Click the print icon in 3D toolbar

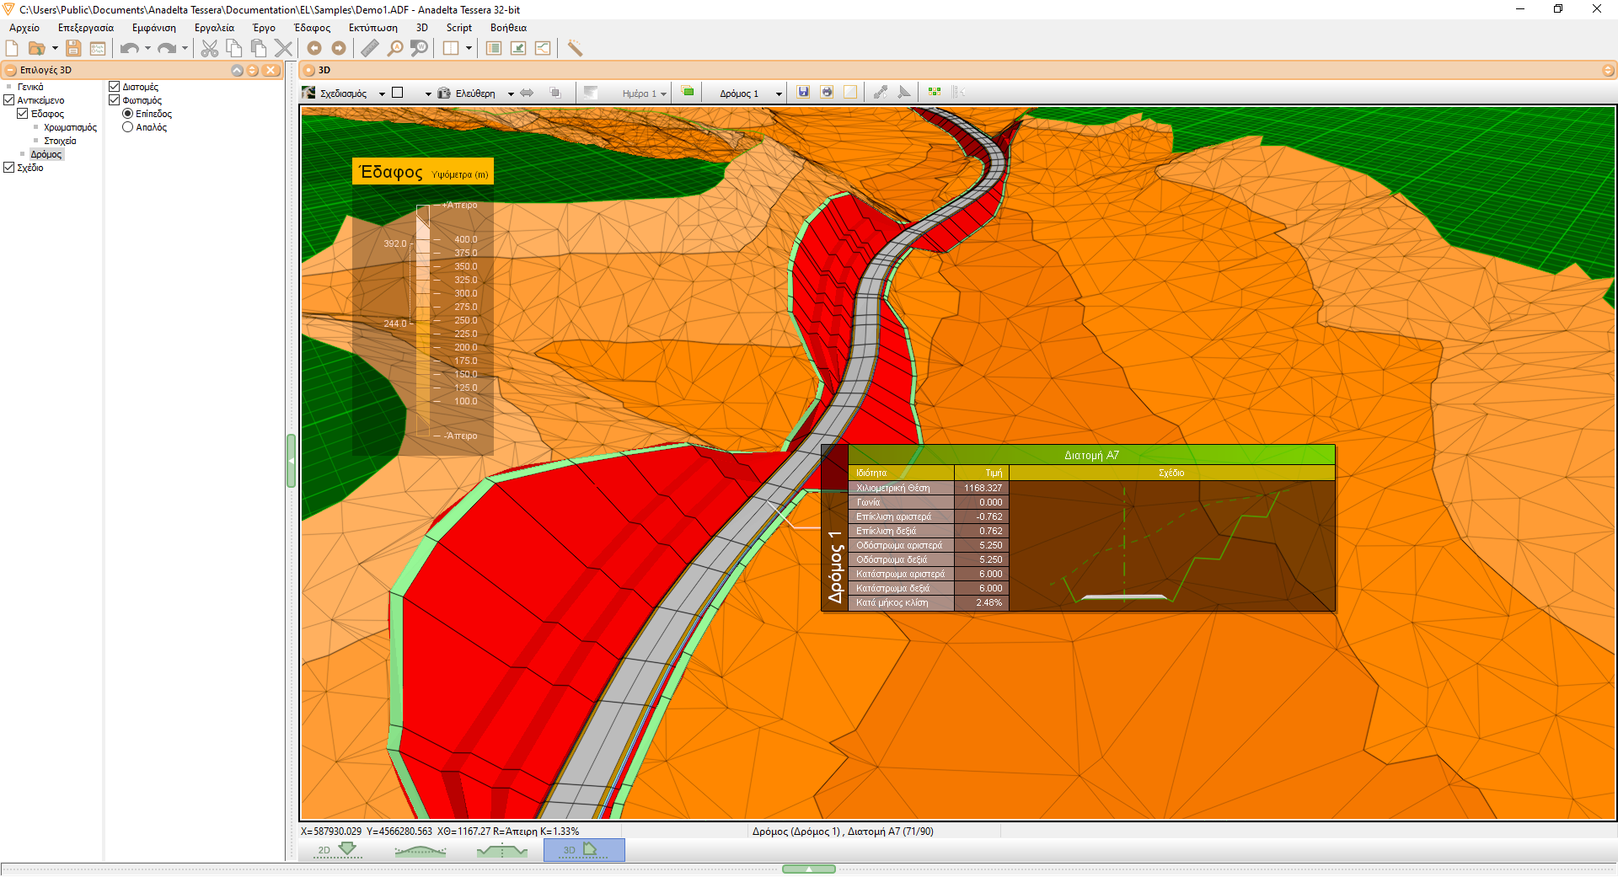[827, 92]
